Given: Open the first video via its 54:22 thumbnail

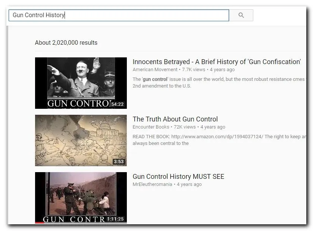Looking at the screenshot, I should click(x=81, y=83).
